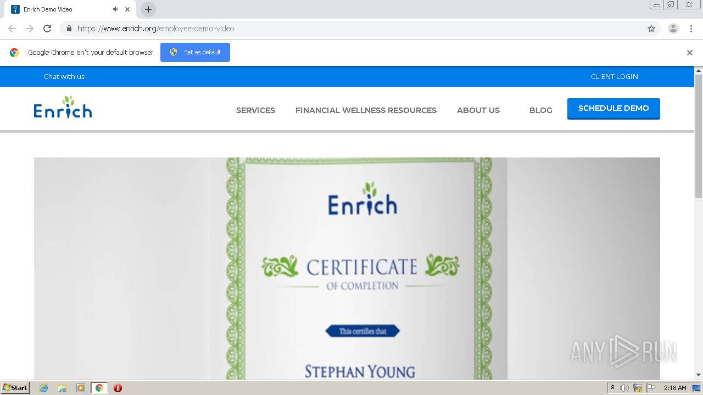Click the scrollbar up arrow
703x395 pixels.
pyautogui.click(x=699, y=71)
